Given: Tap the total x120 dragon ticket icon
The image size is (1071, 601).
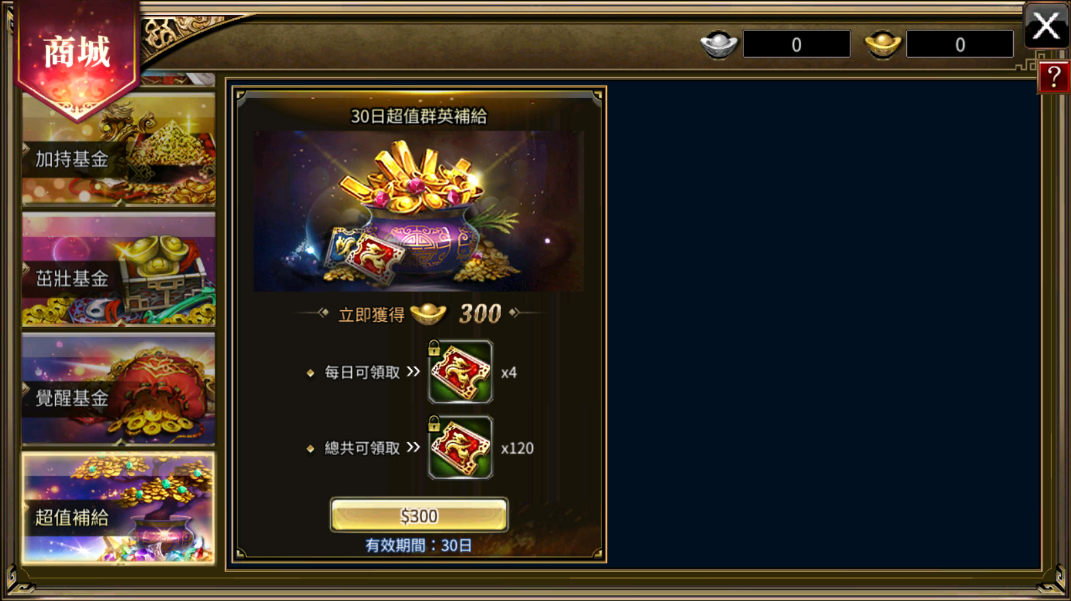Looking at the screenshot, I should pyautogui.click(x=460, y=447).
